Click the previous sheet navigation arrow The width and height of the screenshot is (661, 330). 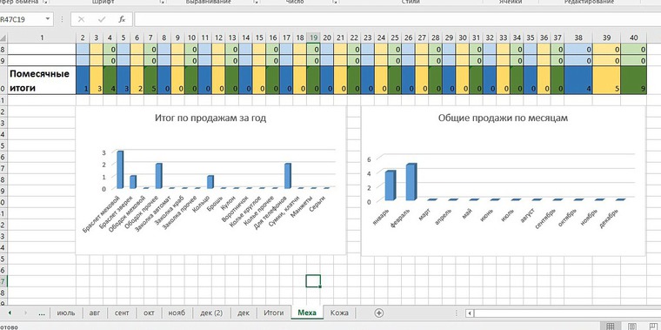tap(10, 313)
